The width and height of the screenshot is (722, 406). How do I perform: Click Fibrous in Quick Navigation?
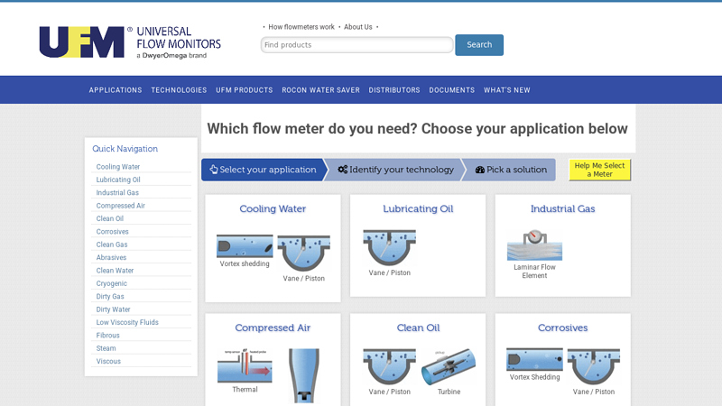(107, 335)
